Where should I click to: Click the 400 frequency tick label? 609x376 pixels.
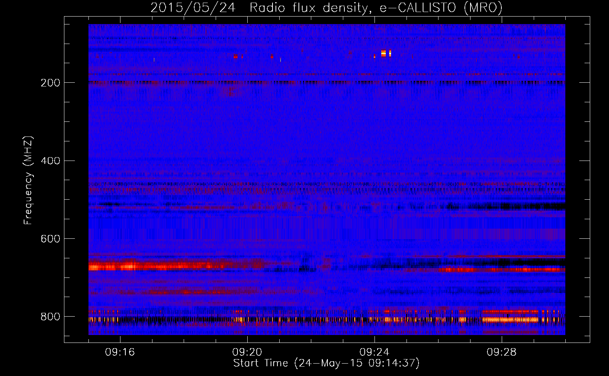click(50, 161)
